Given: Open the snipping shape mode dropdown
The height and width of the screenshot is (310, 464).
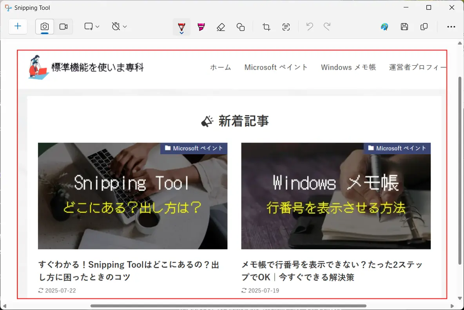Looking at the screenshot, I should [x=91, y=27].
